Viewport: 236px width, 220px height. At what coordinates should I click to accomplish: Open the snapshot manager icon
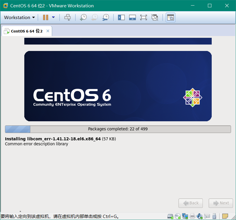[105, 18]
